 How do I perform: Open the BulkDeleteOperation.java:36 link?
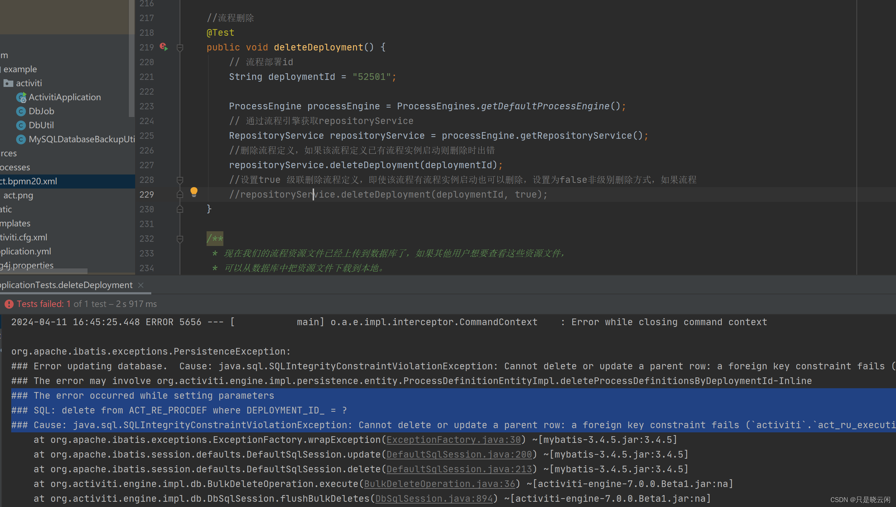point(439,484)
